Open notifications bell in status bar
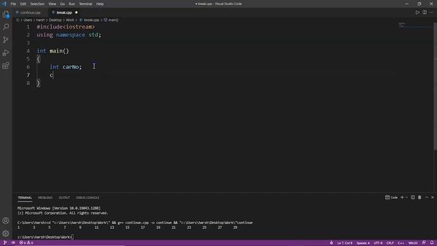 pos(432,243)
